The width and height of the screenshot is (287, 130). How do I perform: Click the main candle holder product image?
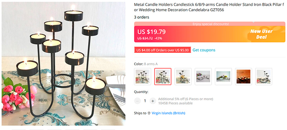point(63,64)
